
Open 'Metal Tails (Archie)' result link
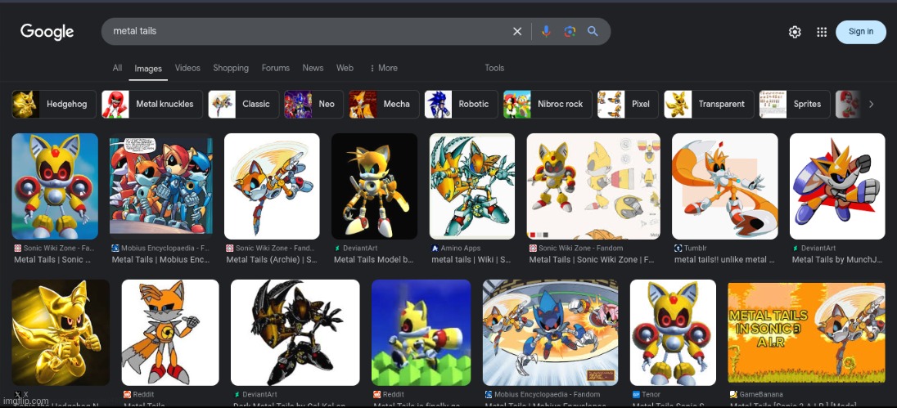(x=272, y=260)
